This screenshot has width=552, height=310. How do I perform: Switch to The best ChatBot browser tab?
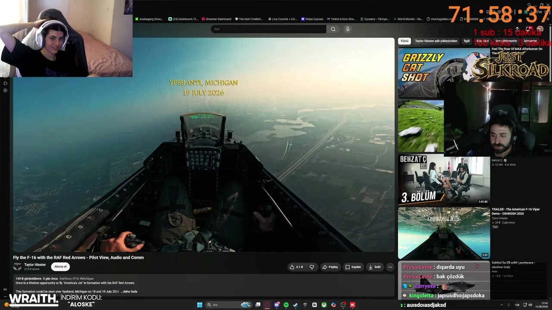point(250,19)
